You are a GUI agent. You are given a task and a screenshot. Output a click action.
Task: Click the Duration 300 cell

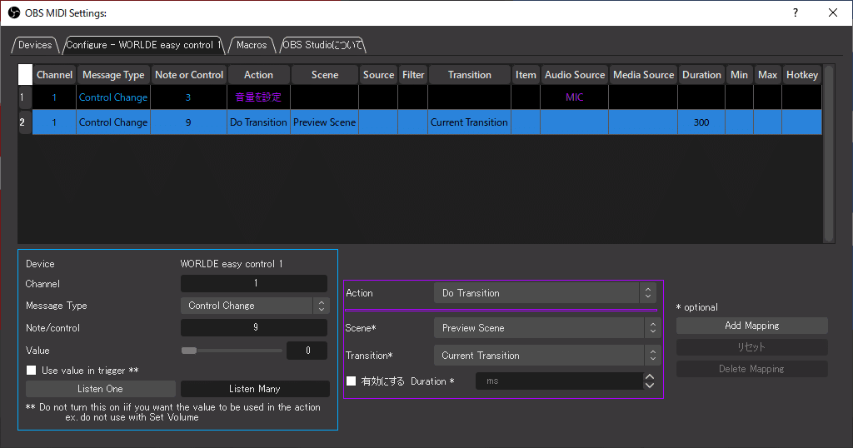[701, 122]
